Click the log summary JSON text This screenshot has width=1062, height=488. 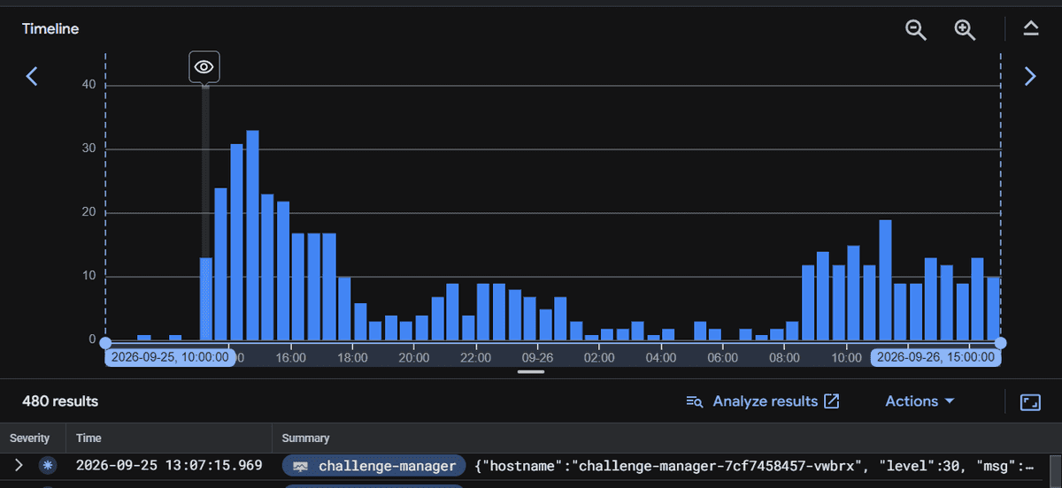point(754,466)
